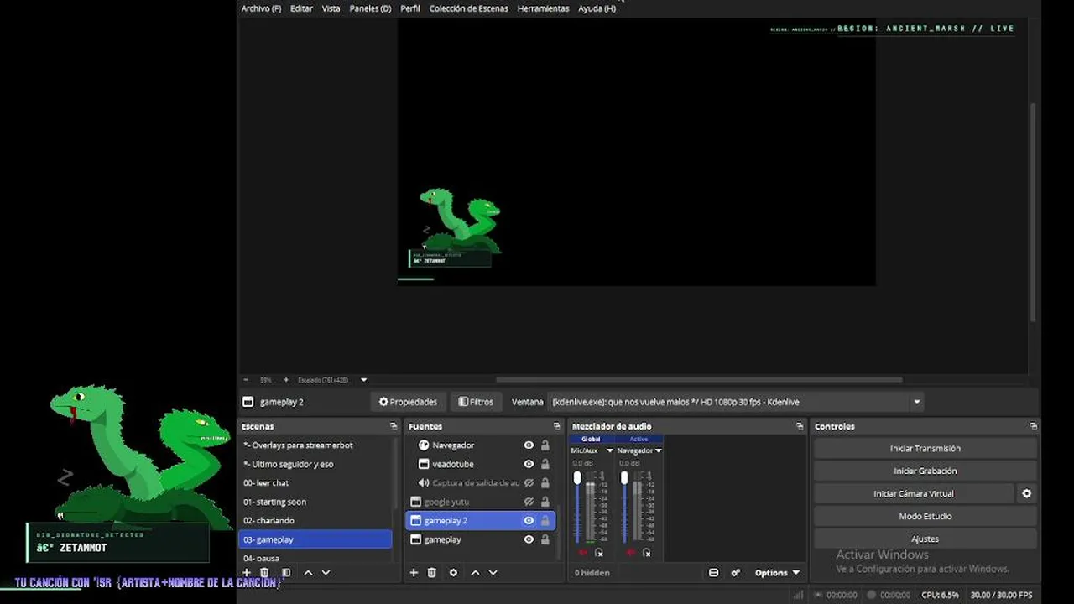Image resolution: width=1074 pixels, height=604 pixels.
Task: Delete selected scene with trash icon
Action: [x=264, y=572]
